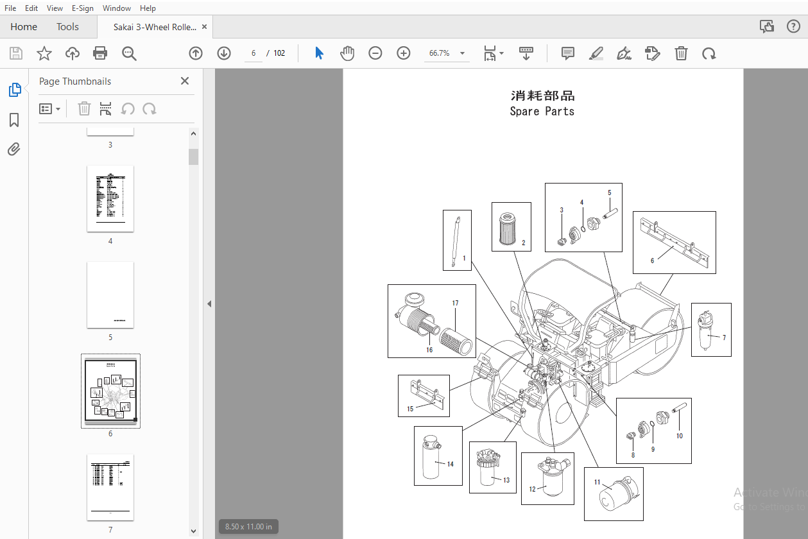
Task: Open the Bookmarks sidebar panel
Action: click(x=14, y=120)
